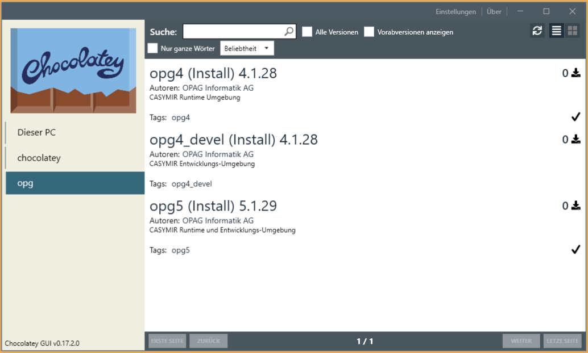Click the opg4_devel tag text
The height and width of the screenshot is (353, 588).
(192, 184)
